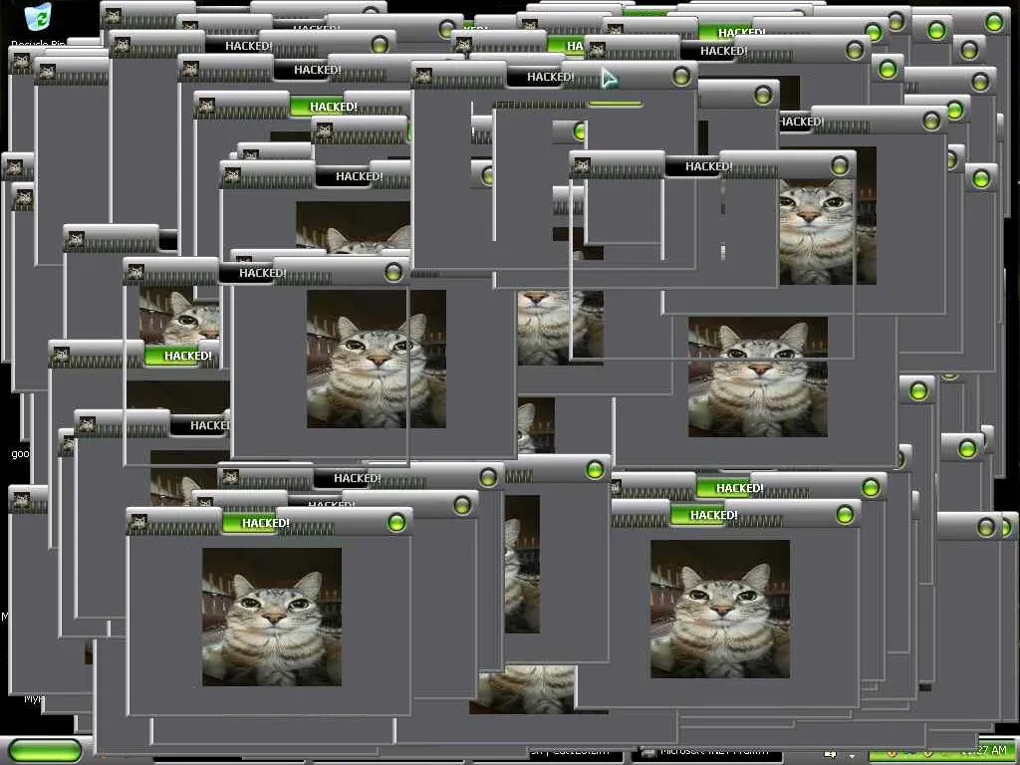Click cat icon of the window under the cursor
Image resolution: width=1020 pixels, height=765 pixels.
click(x=422, y=76)
